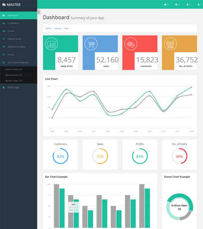Click the No. of Visits 46% circular progress
The width and height of the screenshot is (203, 229).
pos(179,156)
